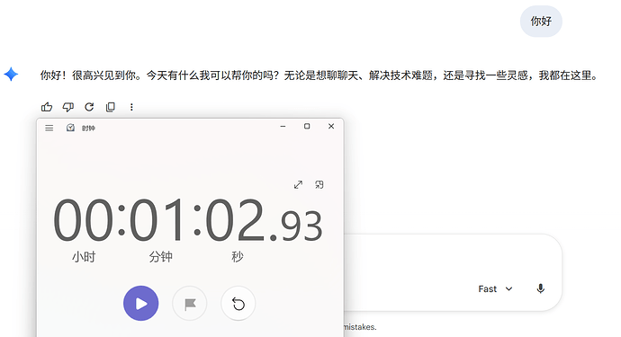Click the 分钟 minutes label
621x337 pixels.
pyautogui.click(x=160, y=257)
